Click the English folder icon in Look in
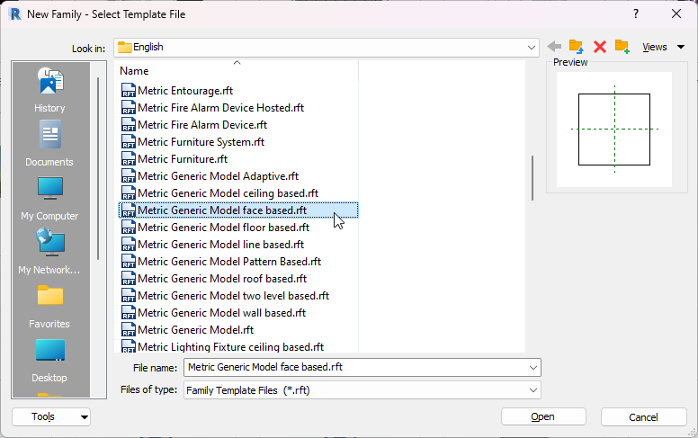 (125, 47)
